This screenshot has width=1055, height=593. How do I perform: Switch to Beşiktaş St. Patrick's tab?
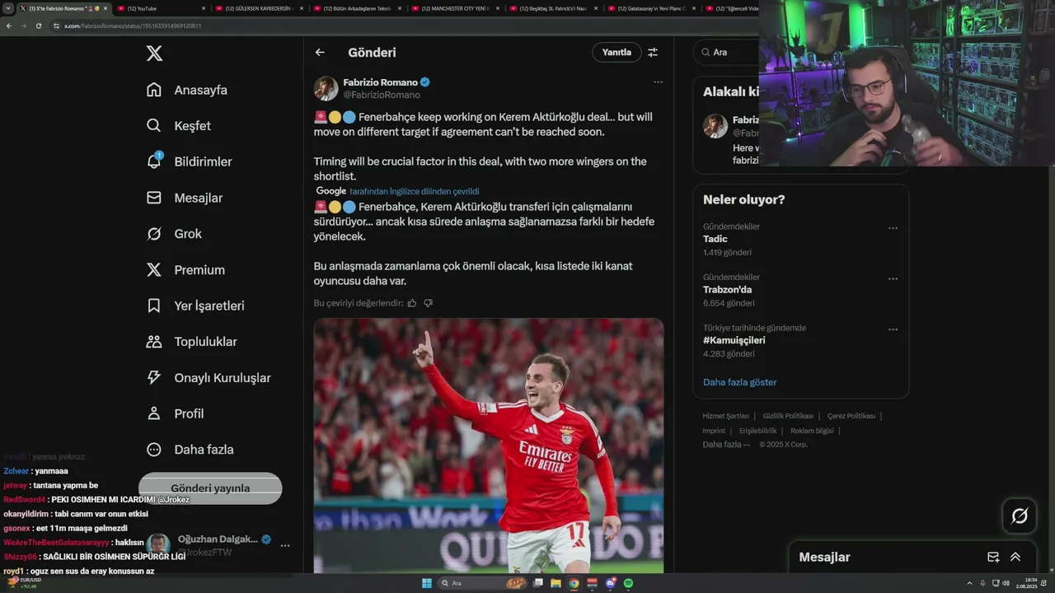point(554,8)
